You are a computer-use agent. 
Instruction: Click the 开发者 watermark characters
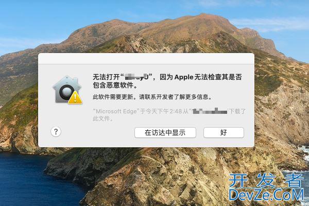point(266,180)
